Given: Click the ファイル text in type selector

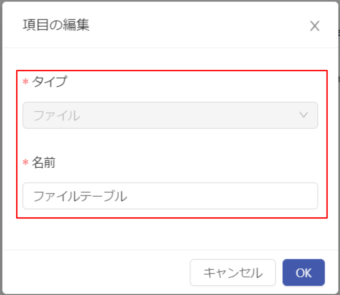Looking at the screenshot, I should [57, 115].
